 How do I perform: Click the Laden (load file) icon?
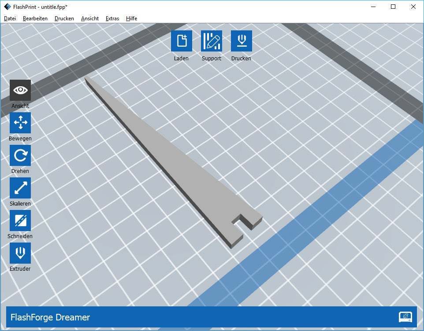click(x=182, y=41)
